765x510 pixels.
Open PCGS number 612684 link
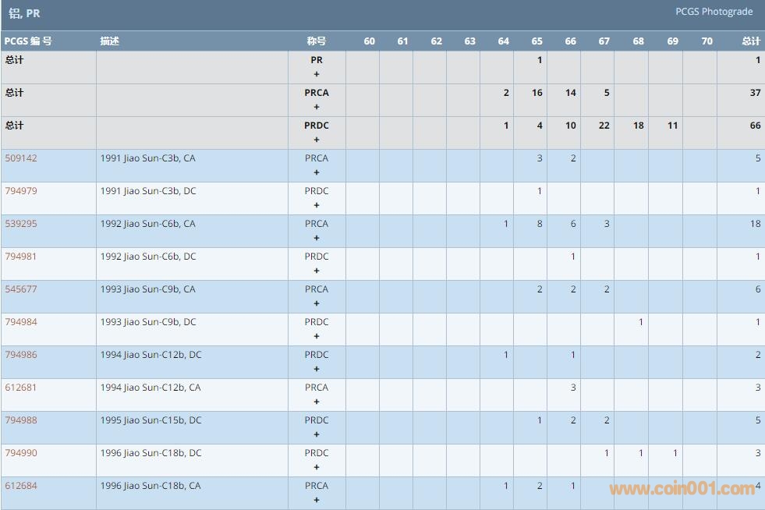[20, 486]
